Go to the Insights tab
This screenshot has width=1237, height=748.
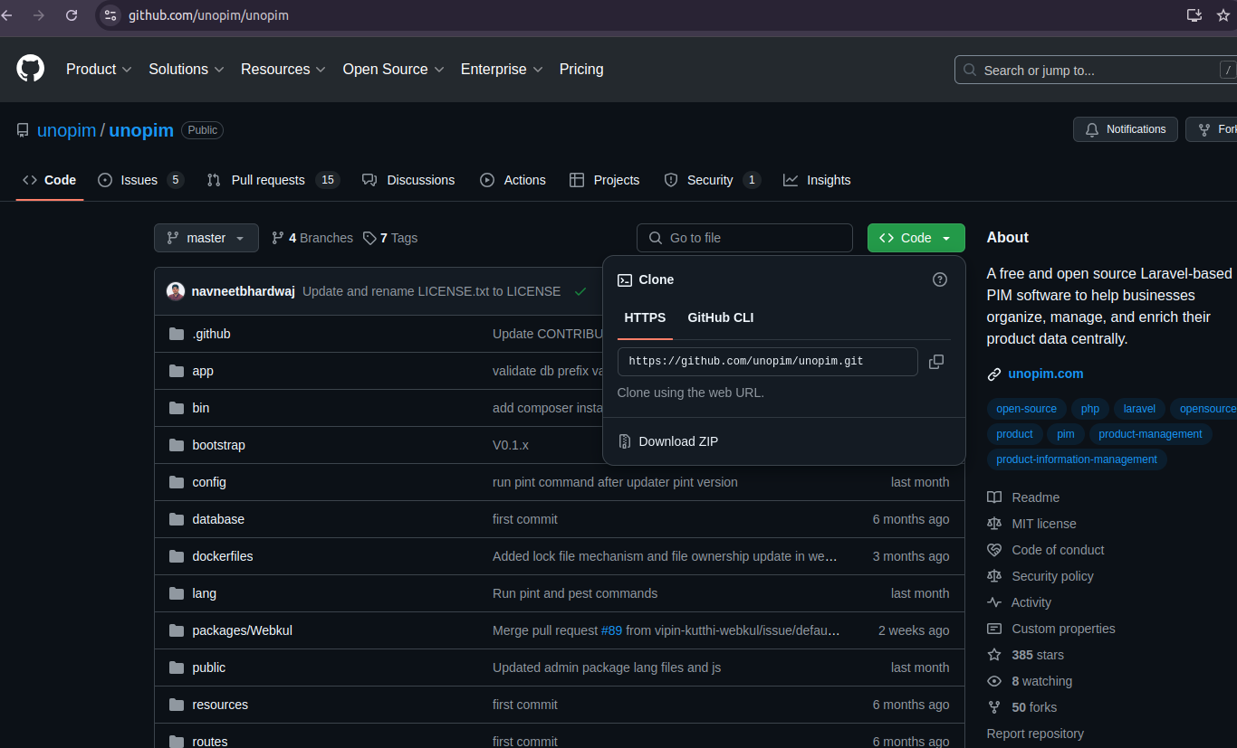817,180
